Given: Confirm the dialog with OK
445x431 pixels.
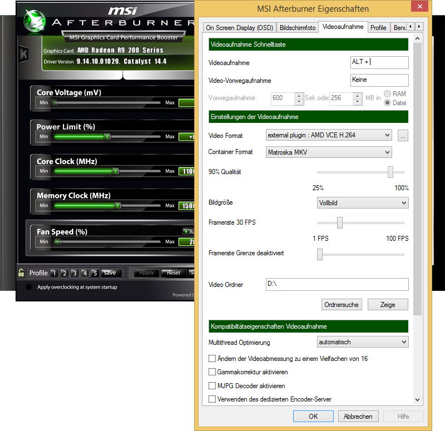Looking at the screenshot, I should coord(313,416).
